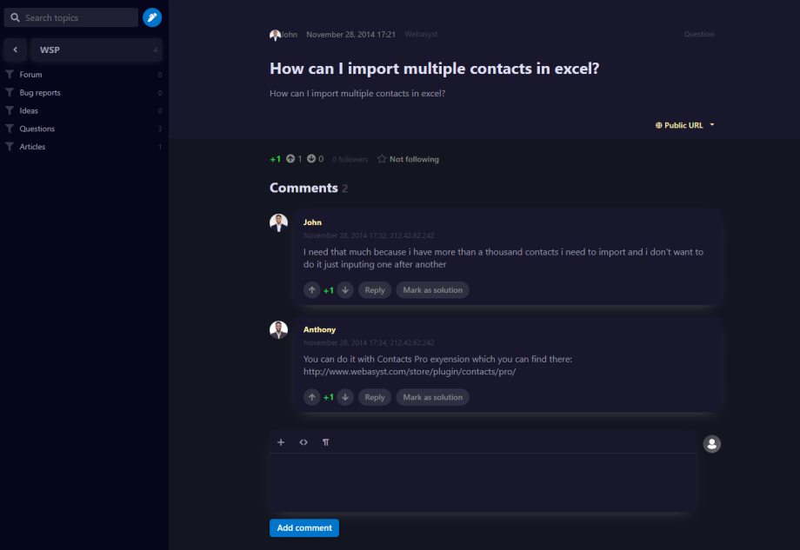Mark Anthony's comment as solution
The height and width of the screenshot is (550, 800).
(432, 397)
